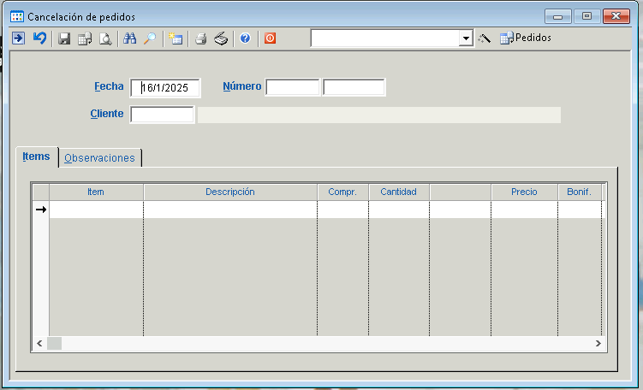Viewport: 643px width, 390px height.
Task: Click the first Número input field
Action: 292,87
